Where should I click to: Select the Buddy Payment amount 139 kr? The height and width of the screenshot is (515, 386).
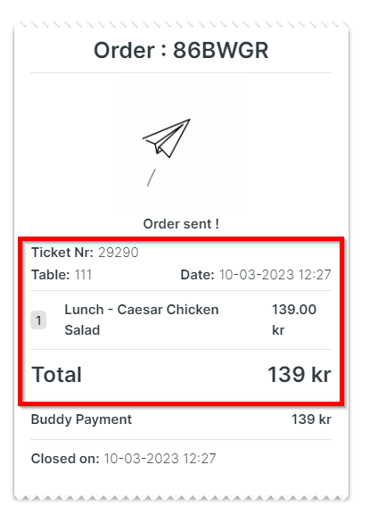(311, 419)
